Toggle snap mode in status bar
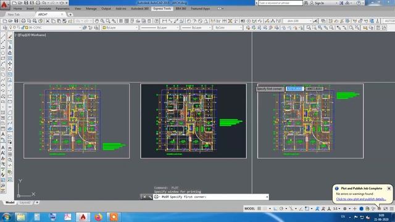 (x=265, y=208)
